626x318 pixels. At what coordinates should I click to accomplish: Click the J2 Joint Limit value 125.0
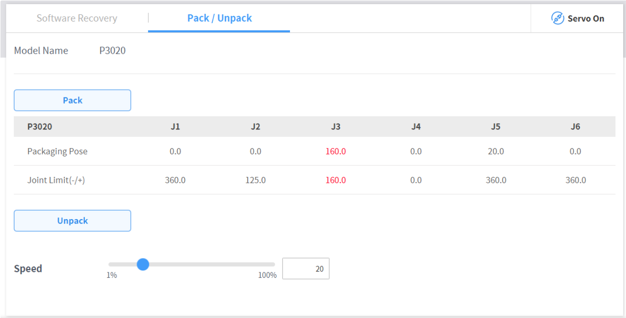coord(255,180)
